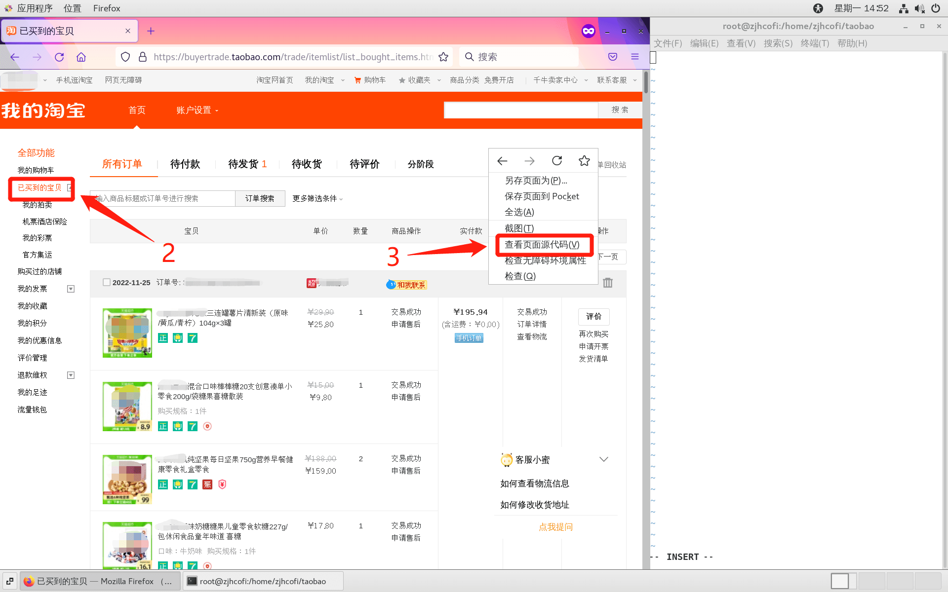Screen dimensions: 948x592
Task: Select 检查(Q) menu item
Action: click(543, 276)
